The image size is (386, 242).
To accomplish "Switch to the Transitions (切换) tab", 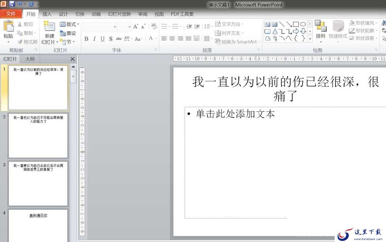I will pyautogui.click(x=80, y=14).
